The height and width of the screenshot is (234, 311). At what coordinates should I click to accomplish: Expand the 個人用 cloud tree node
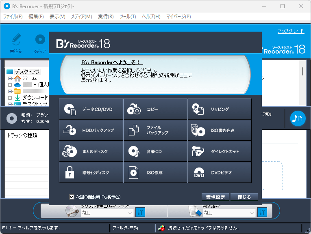coord(10,85)
